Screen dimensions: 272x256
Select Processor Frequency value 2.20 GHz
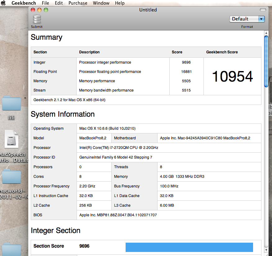[87, 186]
